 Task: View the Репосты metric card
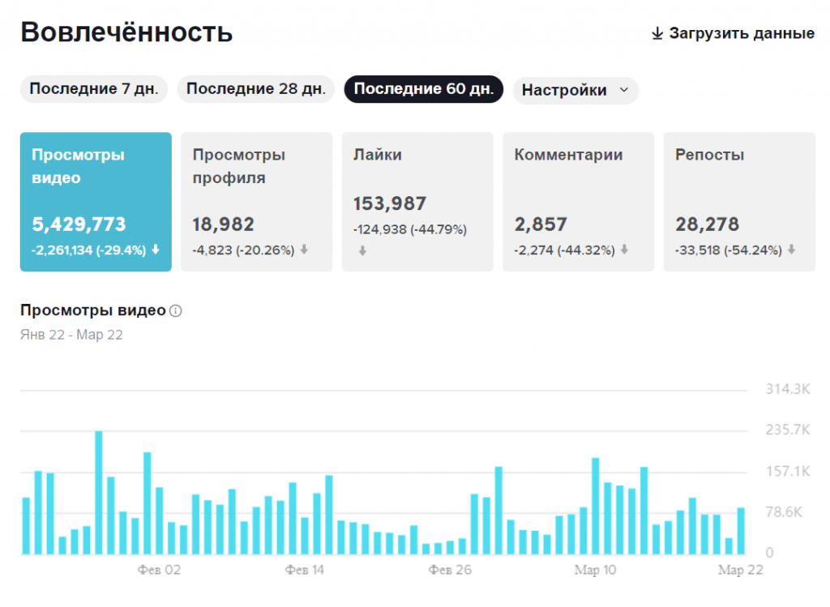pyautogui.click(x=739, y=201)
